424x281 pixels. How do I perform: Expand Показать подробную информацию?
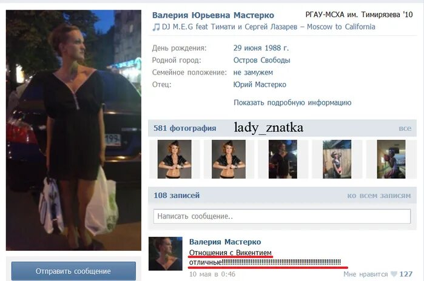[292, 102]
